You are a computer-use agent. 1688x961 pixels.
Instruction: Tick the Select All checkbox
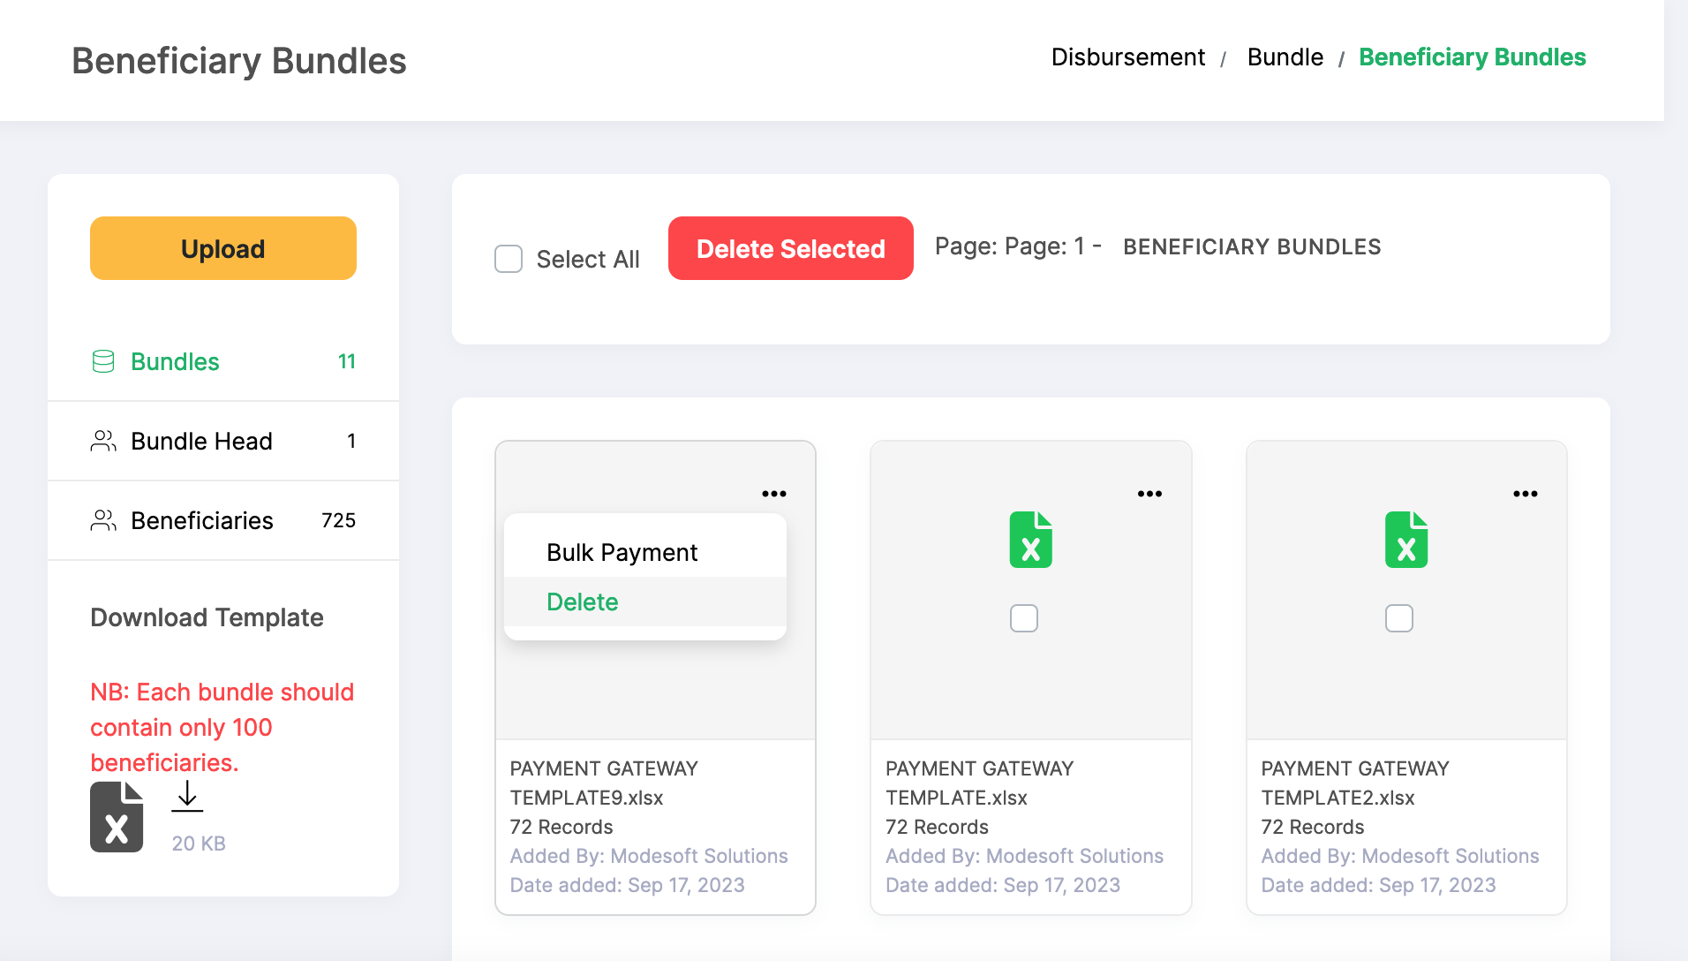coord(509,259)
